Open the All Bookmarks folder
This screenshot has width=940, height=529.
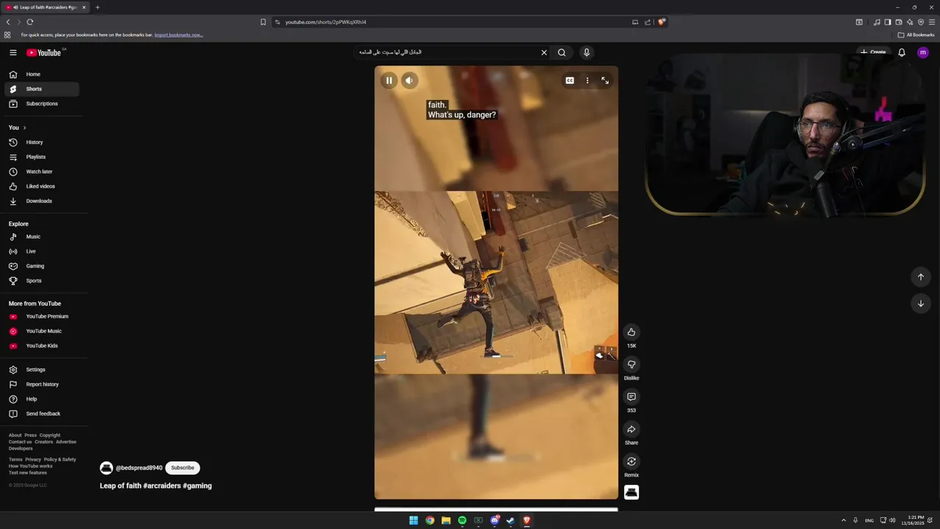[916, 35]
